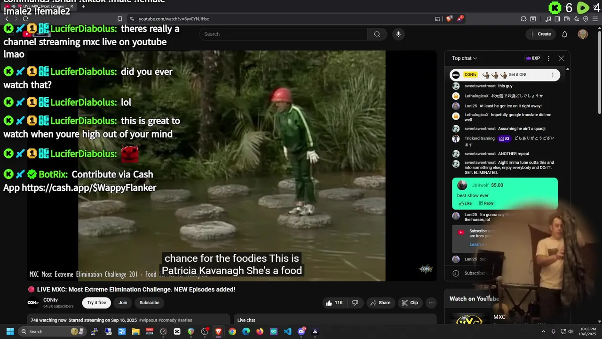Open the Brave Shields lion icon
Screen dimensions: 602x339
[449, 19]
